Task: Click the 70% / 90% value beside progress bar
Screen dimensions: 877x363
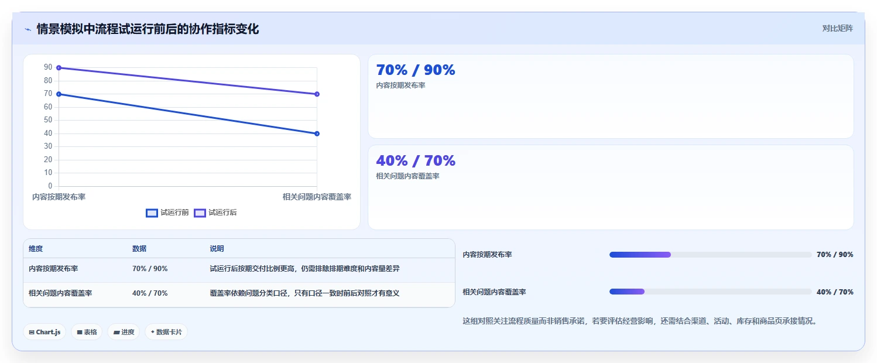Action: (835, 255)
